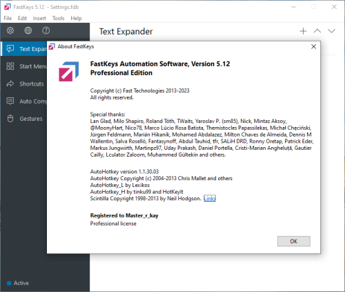Click the Start Menu grid icon
Screen dimensions: 345x292
pos(10,66)
